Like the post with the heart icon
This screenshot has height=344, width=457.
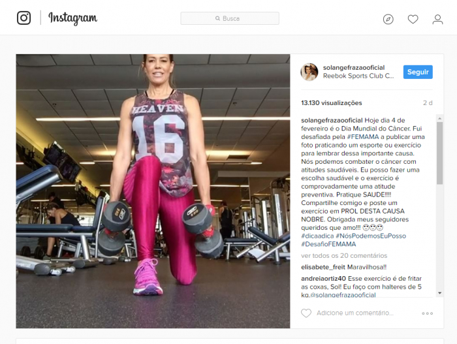tap(306, 313)
